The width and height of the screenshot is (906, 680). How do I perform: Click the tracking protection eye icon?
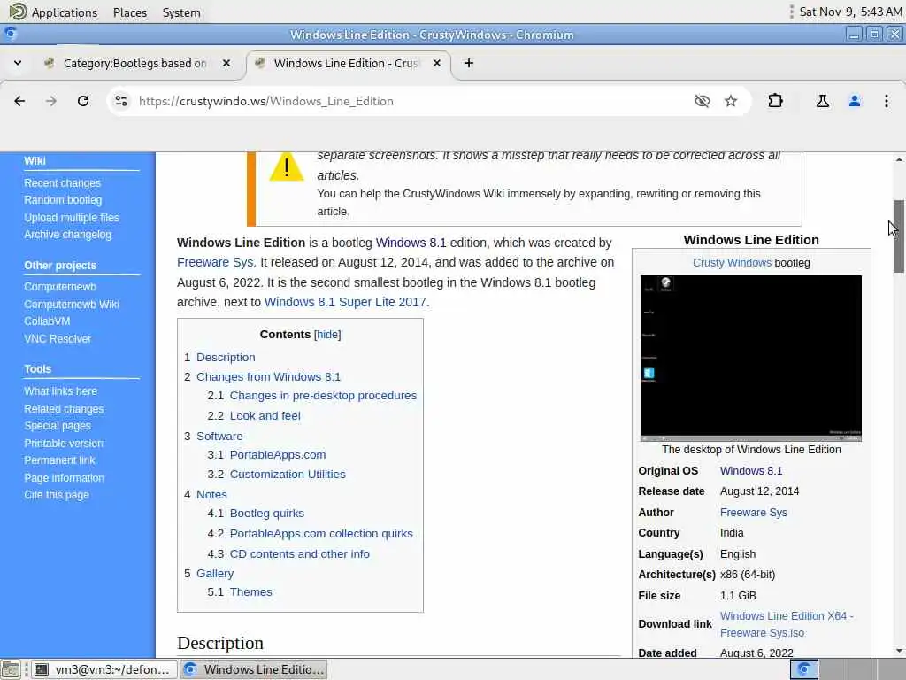[x=702, y=101]
